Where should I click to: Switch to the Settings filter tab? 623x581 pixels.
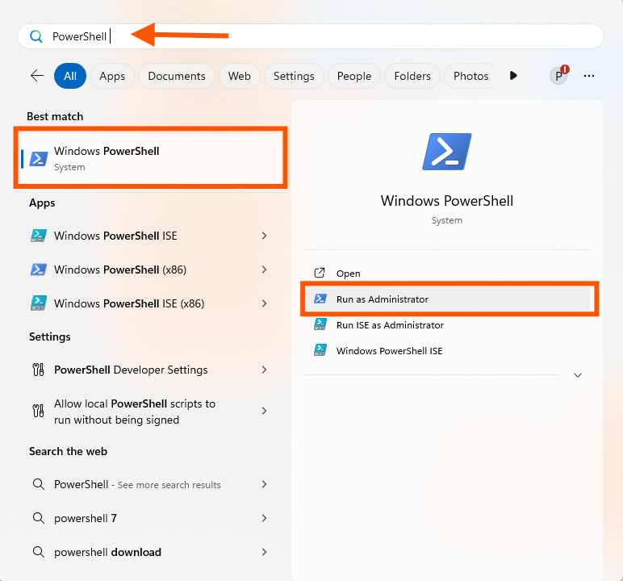point(294,76)
